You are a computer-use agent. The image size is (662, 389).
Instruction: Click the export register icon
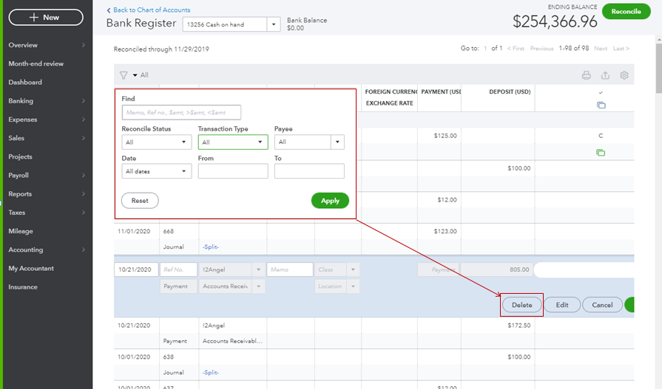[x=605, y=75]
